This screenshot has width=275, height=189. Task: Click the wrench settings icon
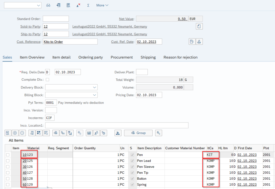[158, 133]
